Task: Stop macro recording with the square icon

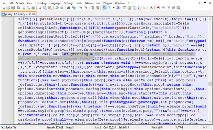Action: [163, 8]
